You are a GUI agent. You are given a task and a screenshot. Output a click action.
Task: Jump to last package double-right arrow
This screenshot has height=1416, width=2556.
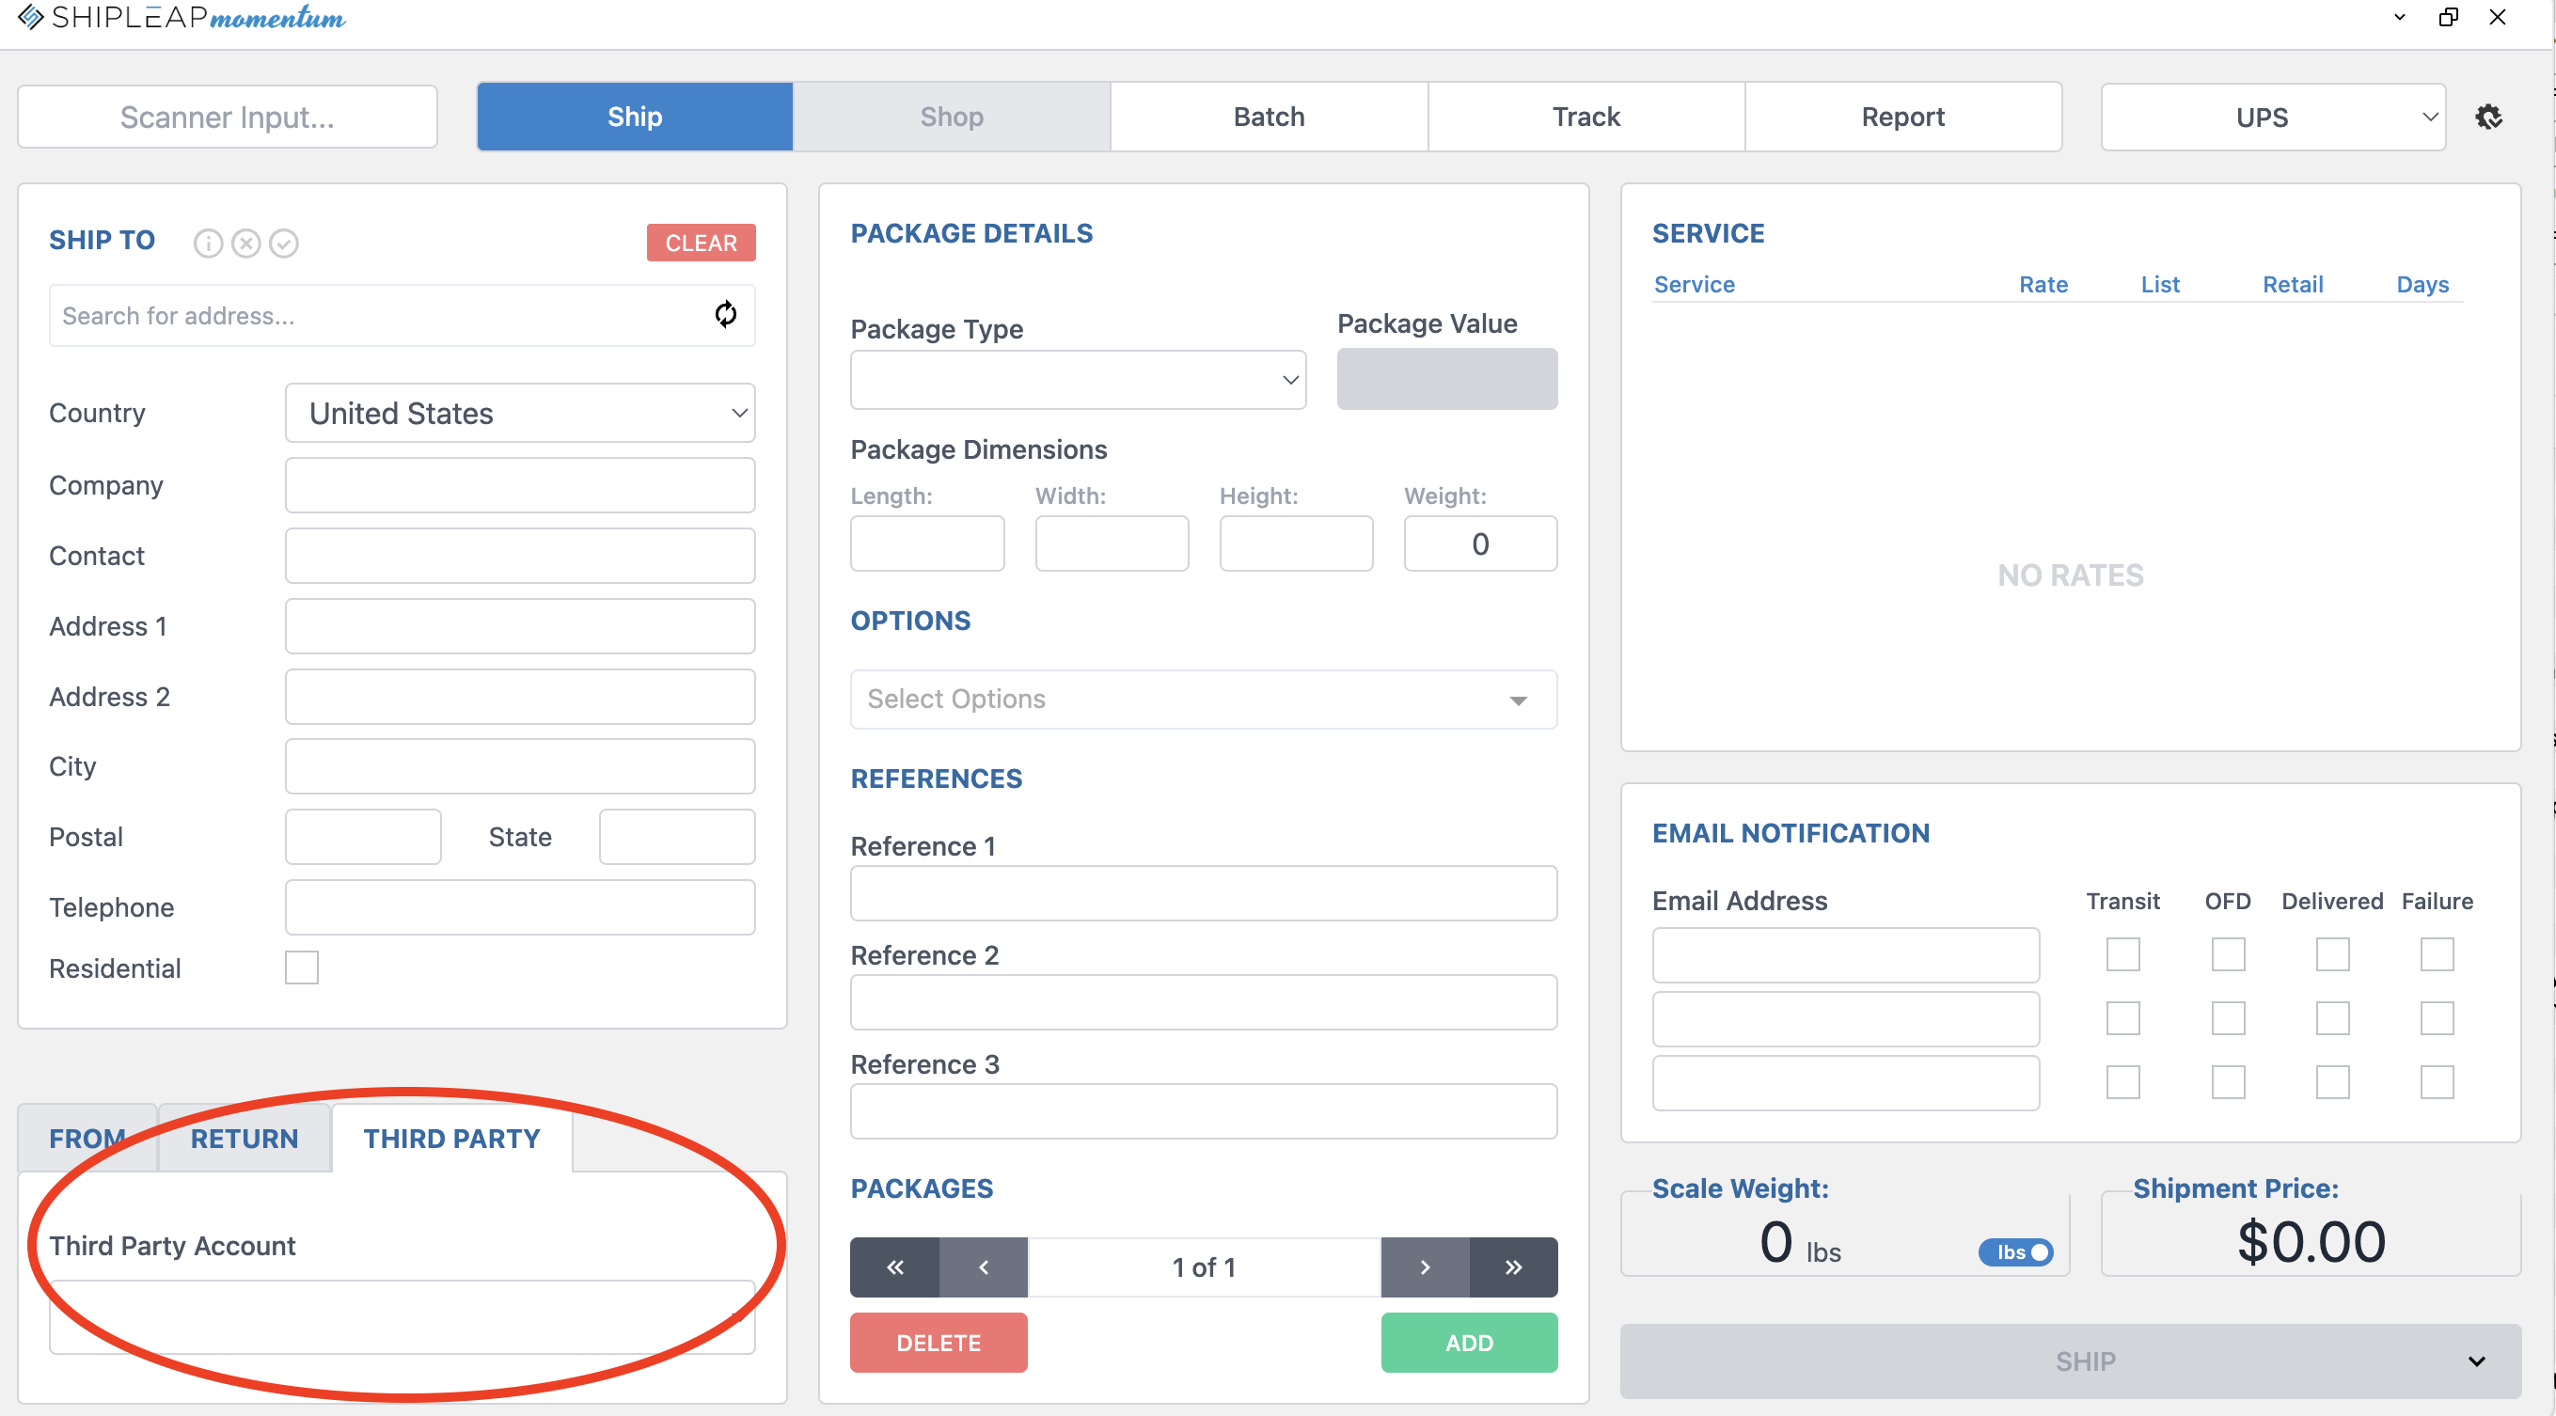pyautogui.click(x=1513, y=1267)
